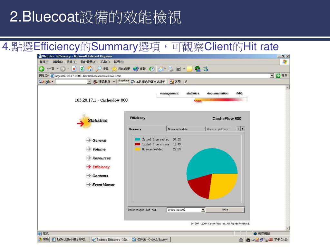Click the red Loaded from source swatch
The height and width of the screenshot is (247, 330).
click(x=137, y=144)
